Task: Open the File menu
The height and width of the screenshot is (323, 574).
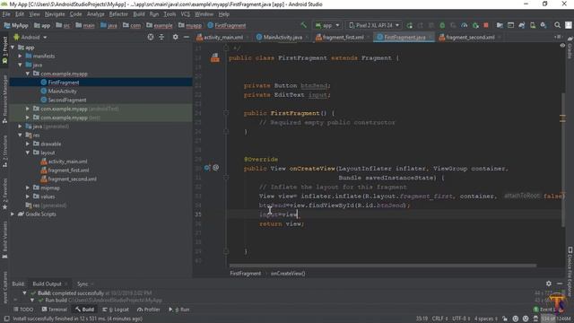Action: point(6,14)
